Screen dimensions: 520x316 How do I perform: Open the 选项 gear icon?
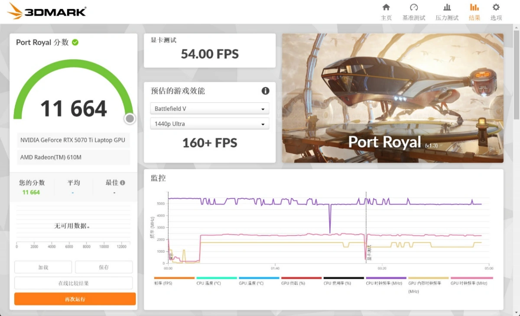click(x=496, y=8)
